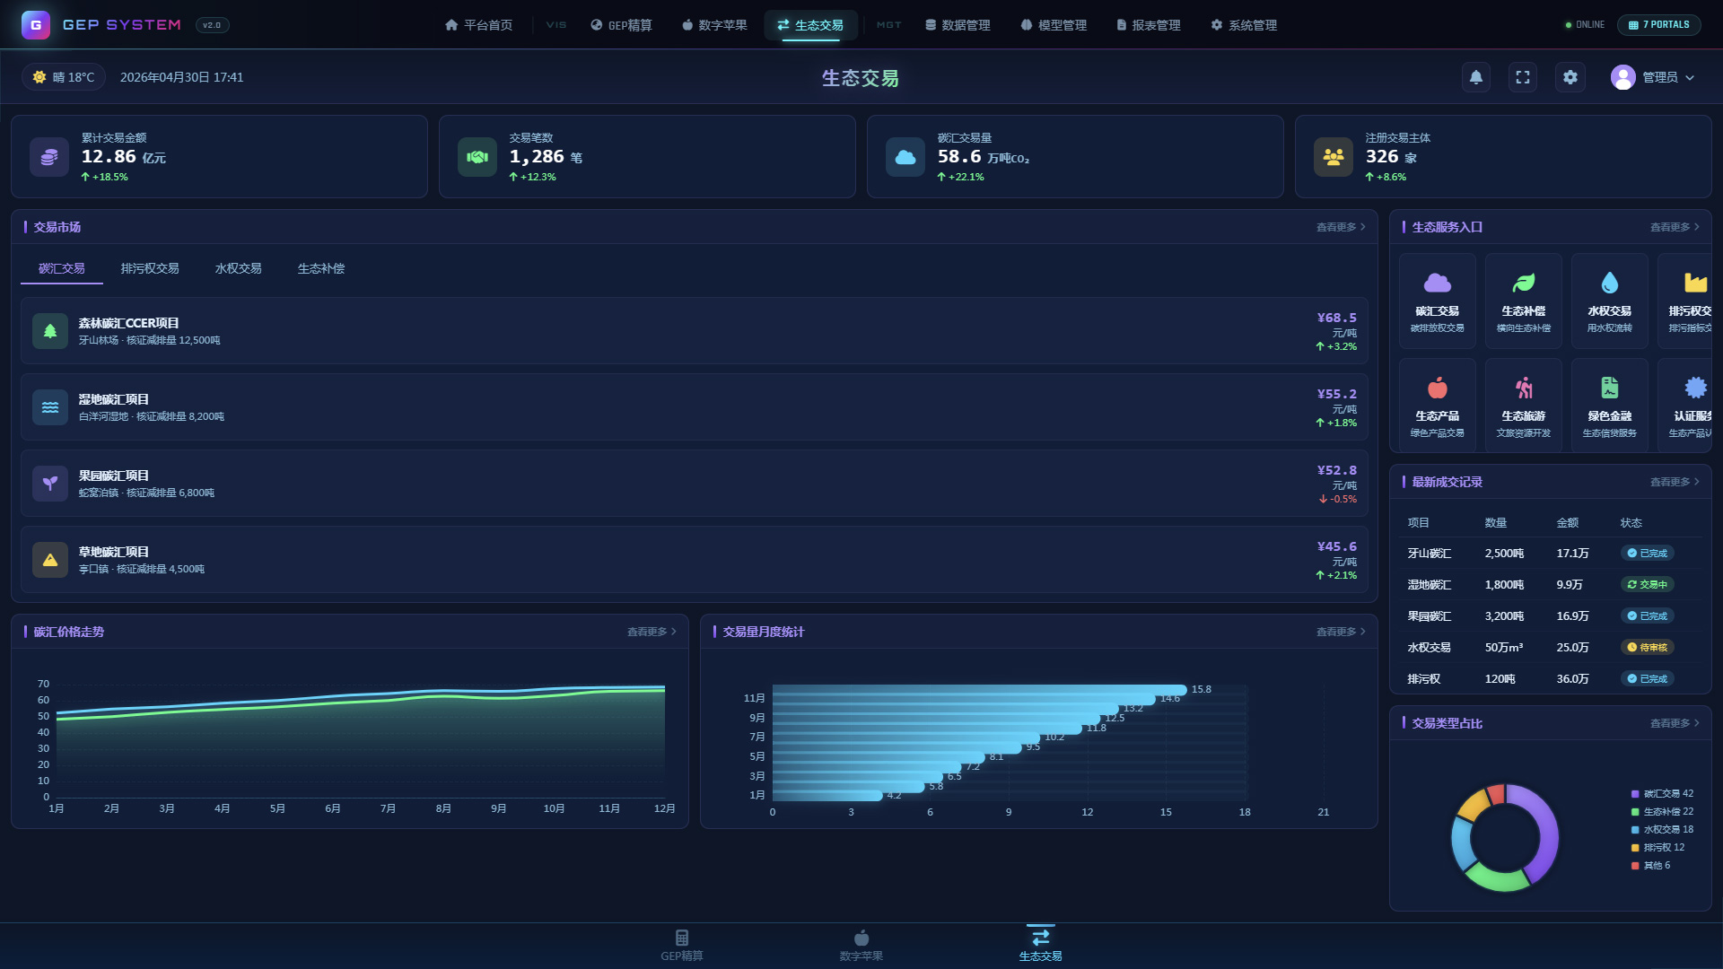Expand 查看更多 in 交易市场 panel
Screen dimensions: 1723x969
pyautogui.click(x=1341, y=227)
